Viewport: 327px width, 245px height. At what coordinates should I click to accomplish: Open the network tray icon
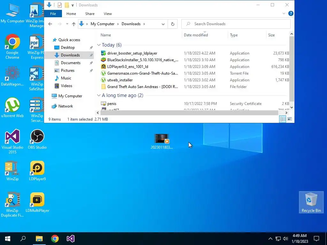[x=278, y=239]
